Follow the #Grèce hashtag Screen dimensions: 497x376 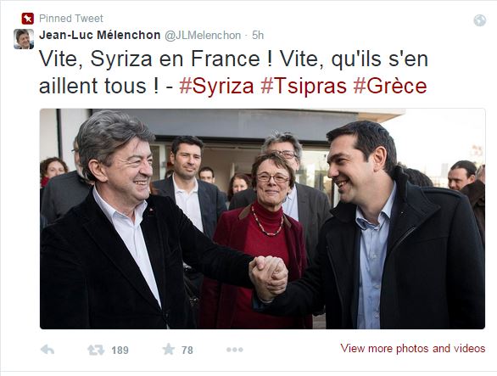point(390,86)
